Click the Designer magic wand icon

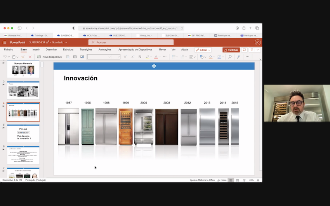[x=238, y=57]
